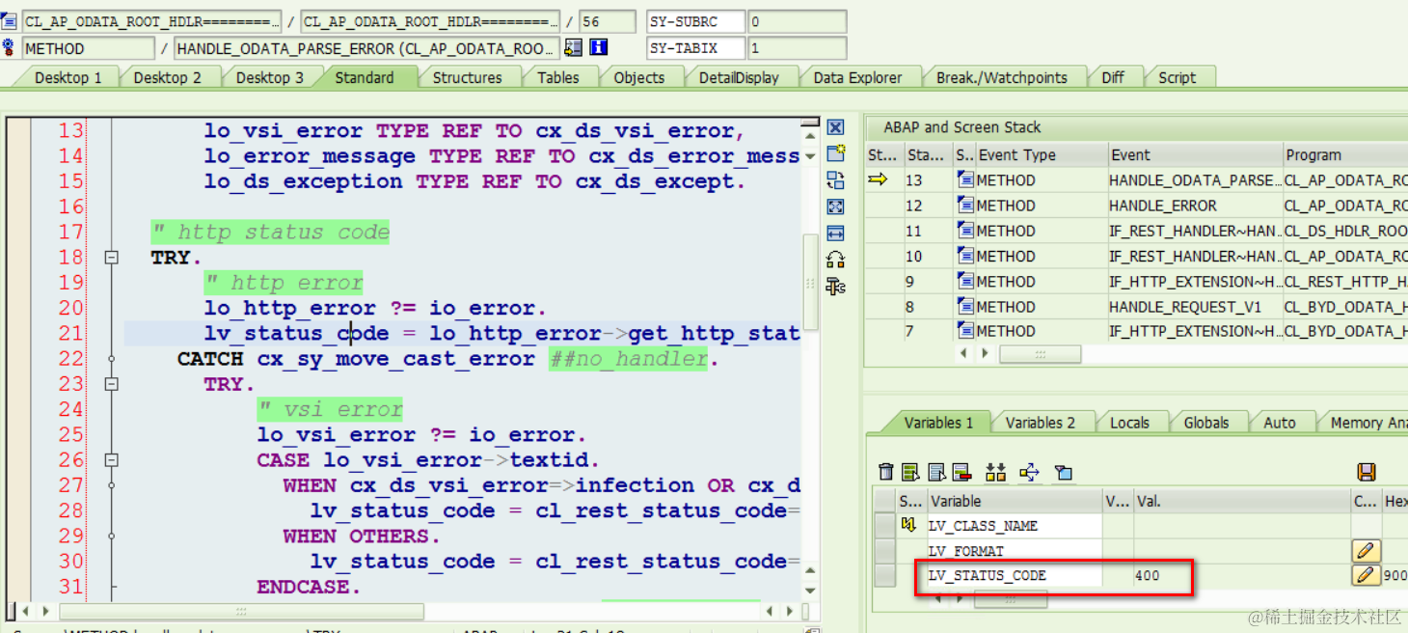The height and width of the screenshot is (633, 1408).
Task: Open the Objects tab
Action: [x=638, y=77]
